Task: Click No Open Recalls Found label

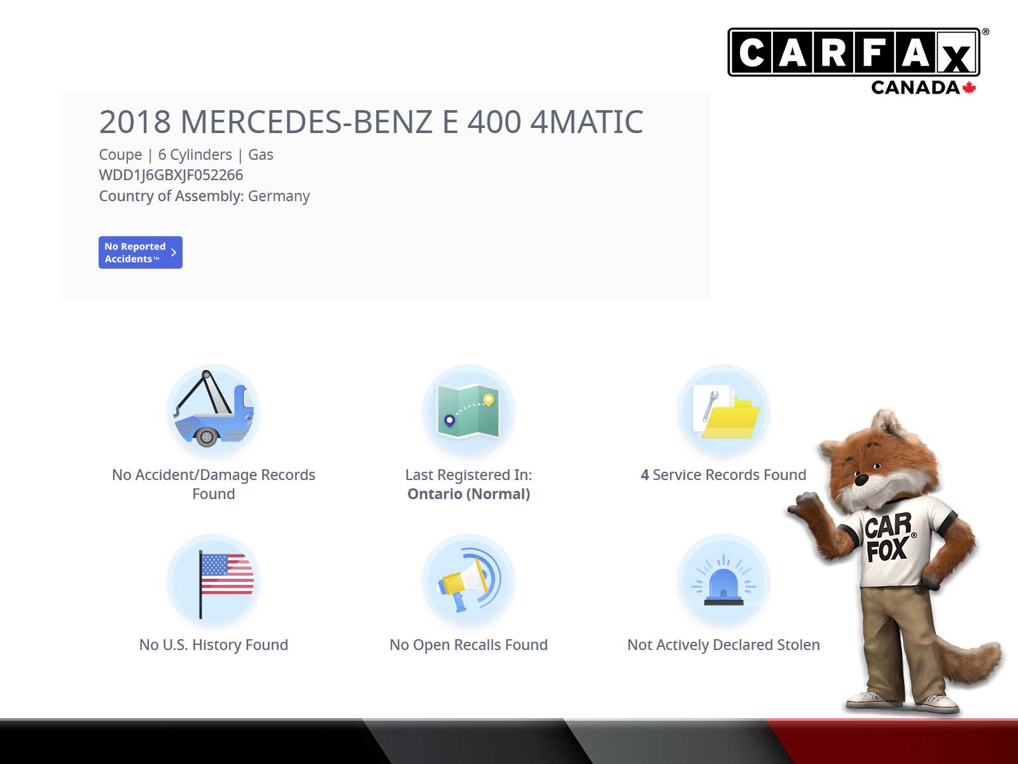Action: pos(469,645)
